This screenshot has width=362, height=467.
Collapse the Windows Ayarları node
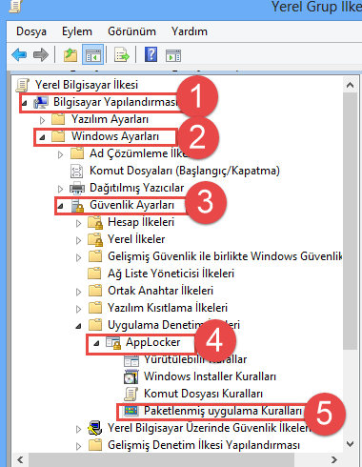pos(42,137)
